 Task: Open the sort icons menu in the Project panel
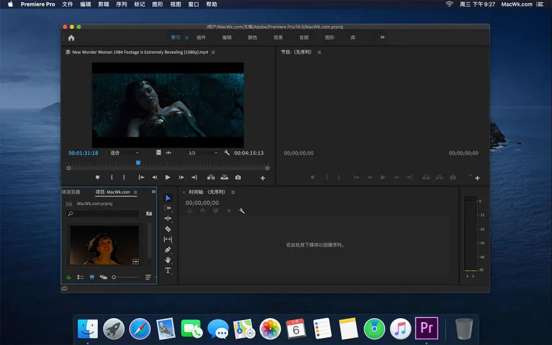coord(148,277)
